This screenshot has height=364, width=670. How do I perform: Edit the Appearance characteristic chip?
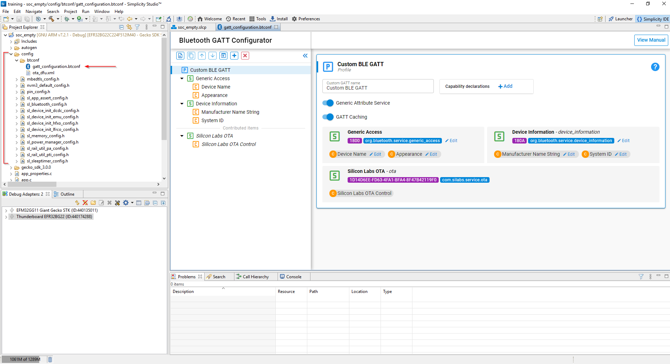[x=431, y=154]
